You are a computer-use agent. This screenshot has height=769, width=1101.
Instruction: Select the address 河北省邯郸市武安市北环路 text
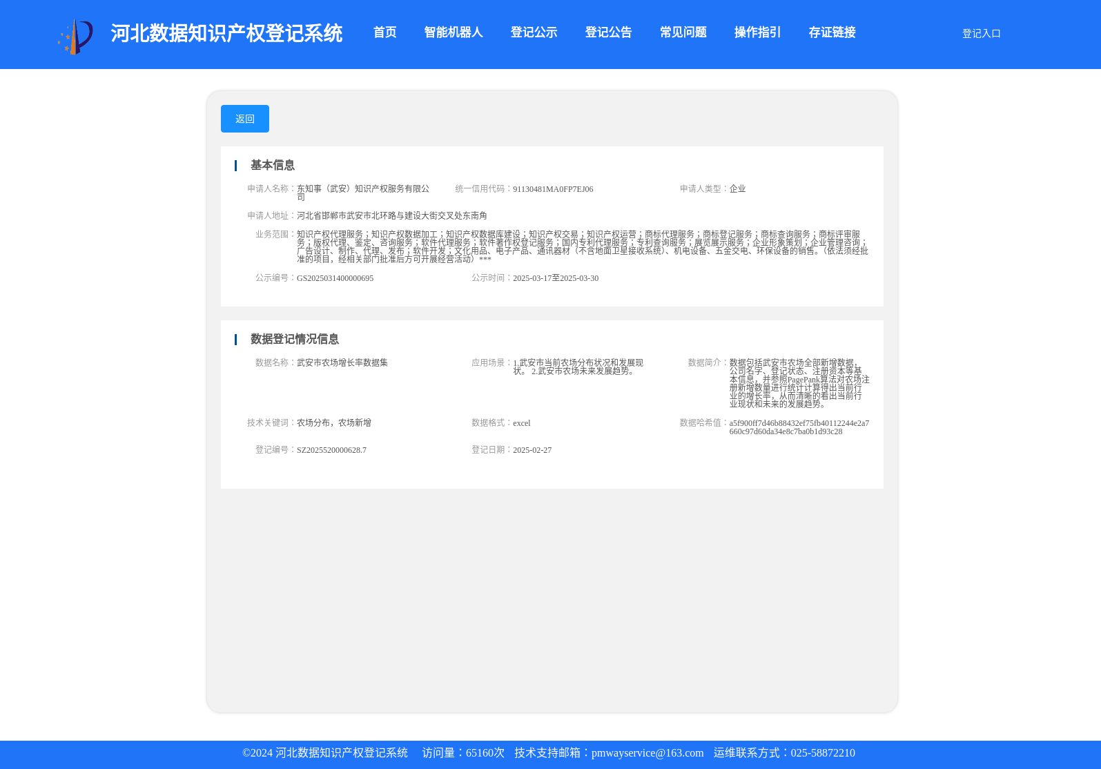392,216
